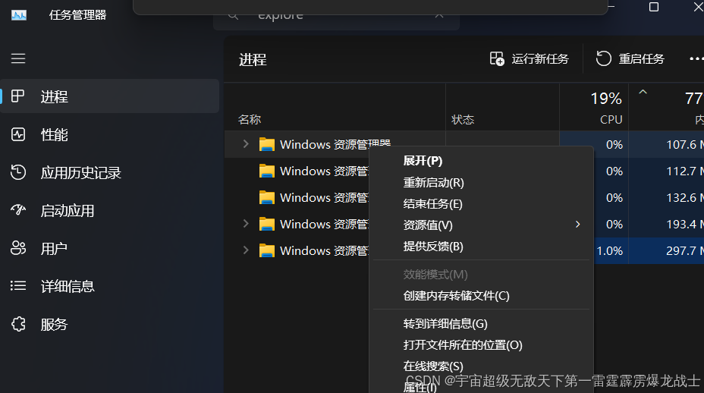The image size is (704, 393).
Task: Click folder icon of first Windows 资源管理器 row
Action: (x=267, y=145)
